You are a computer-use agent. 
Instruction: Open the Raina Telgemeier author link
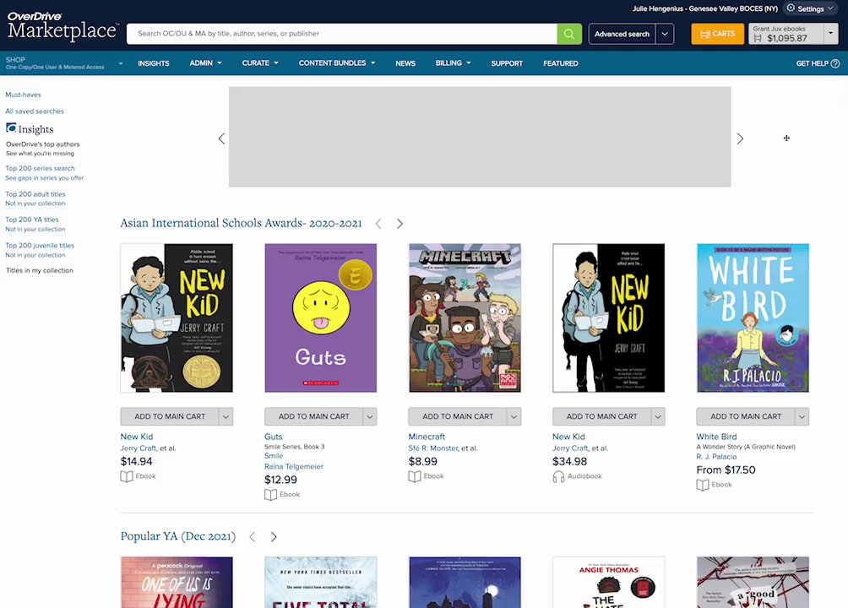294,466
